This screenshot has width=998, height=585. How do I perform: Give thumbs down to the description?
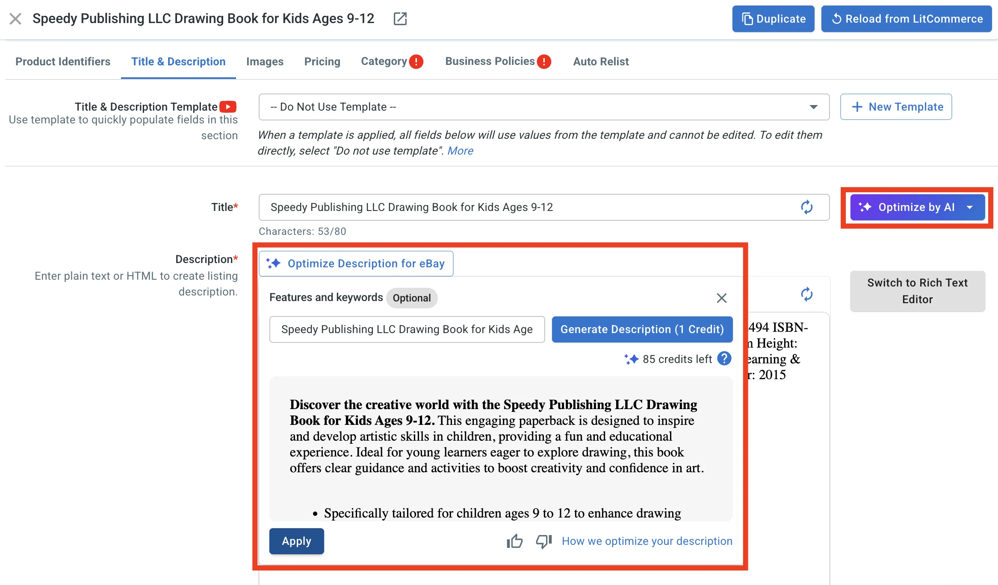coord(544,541)
